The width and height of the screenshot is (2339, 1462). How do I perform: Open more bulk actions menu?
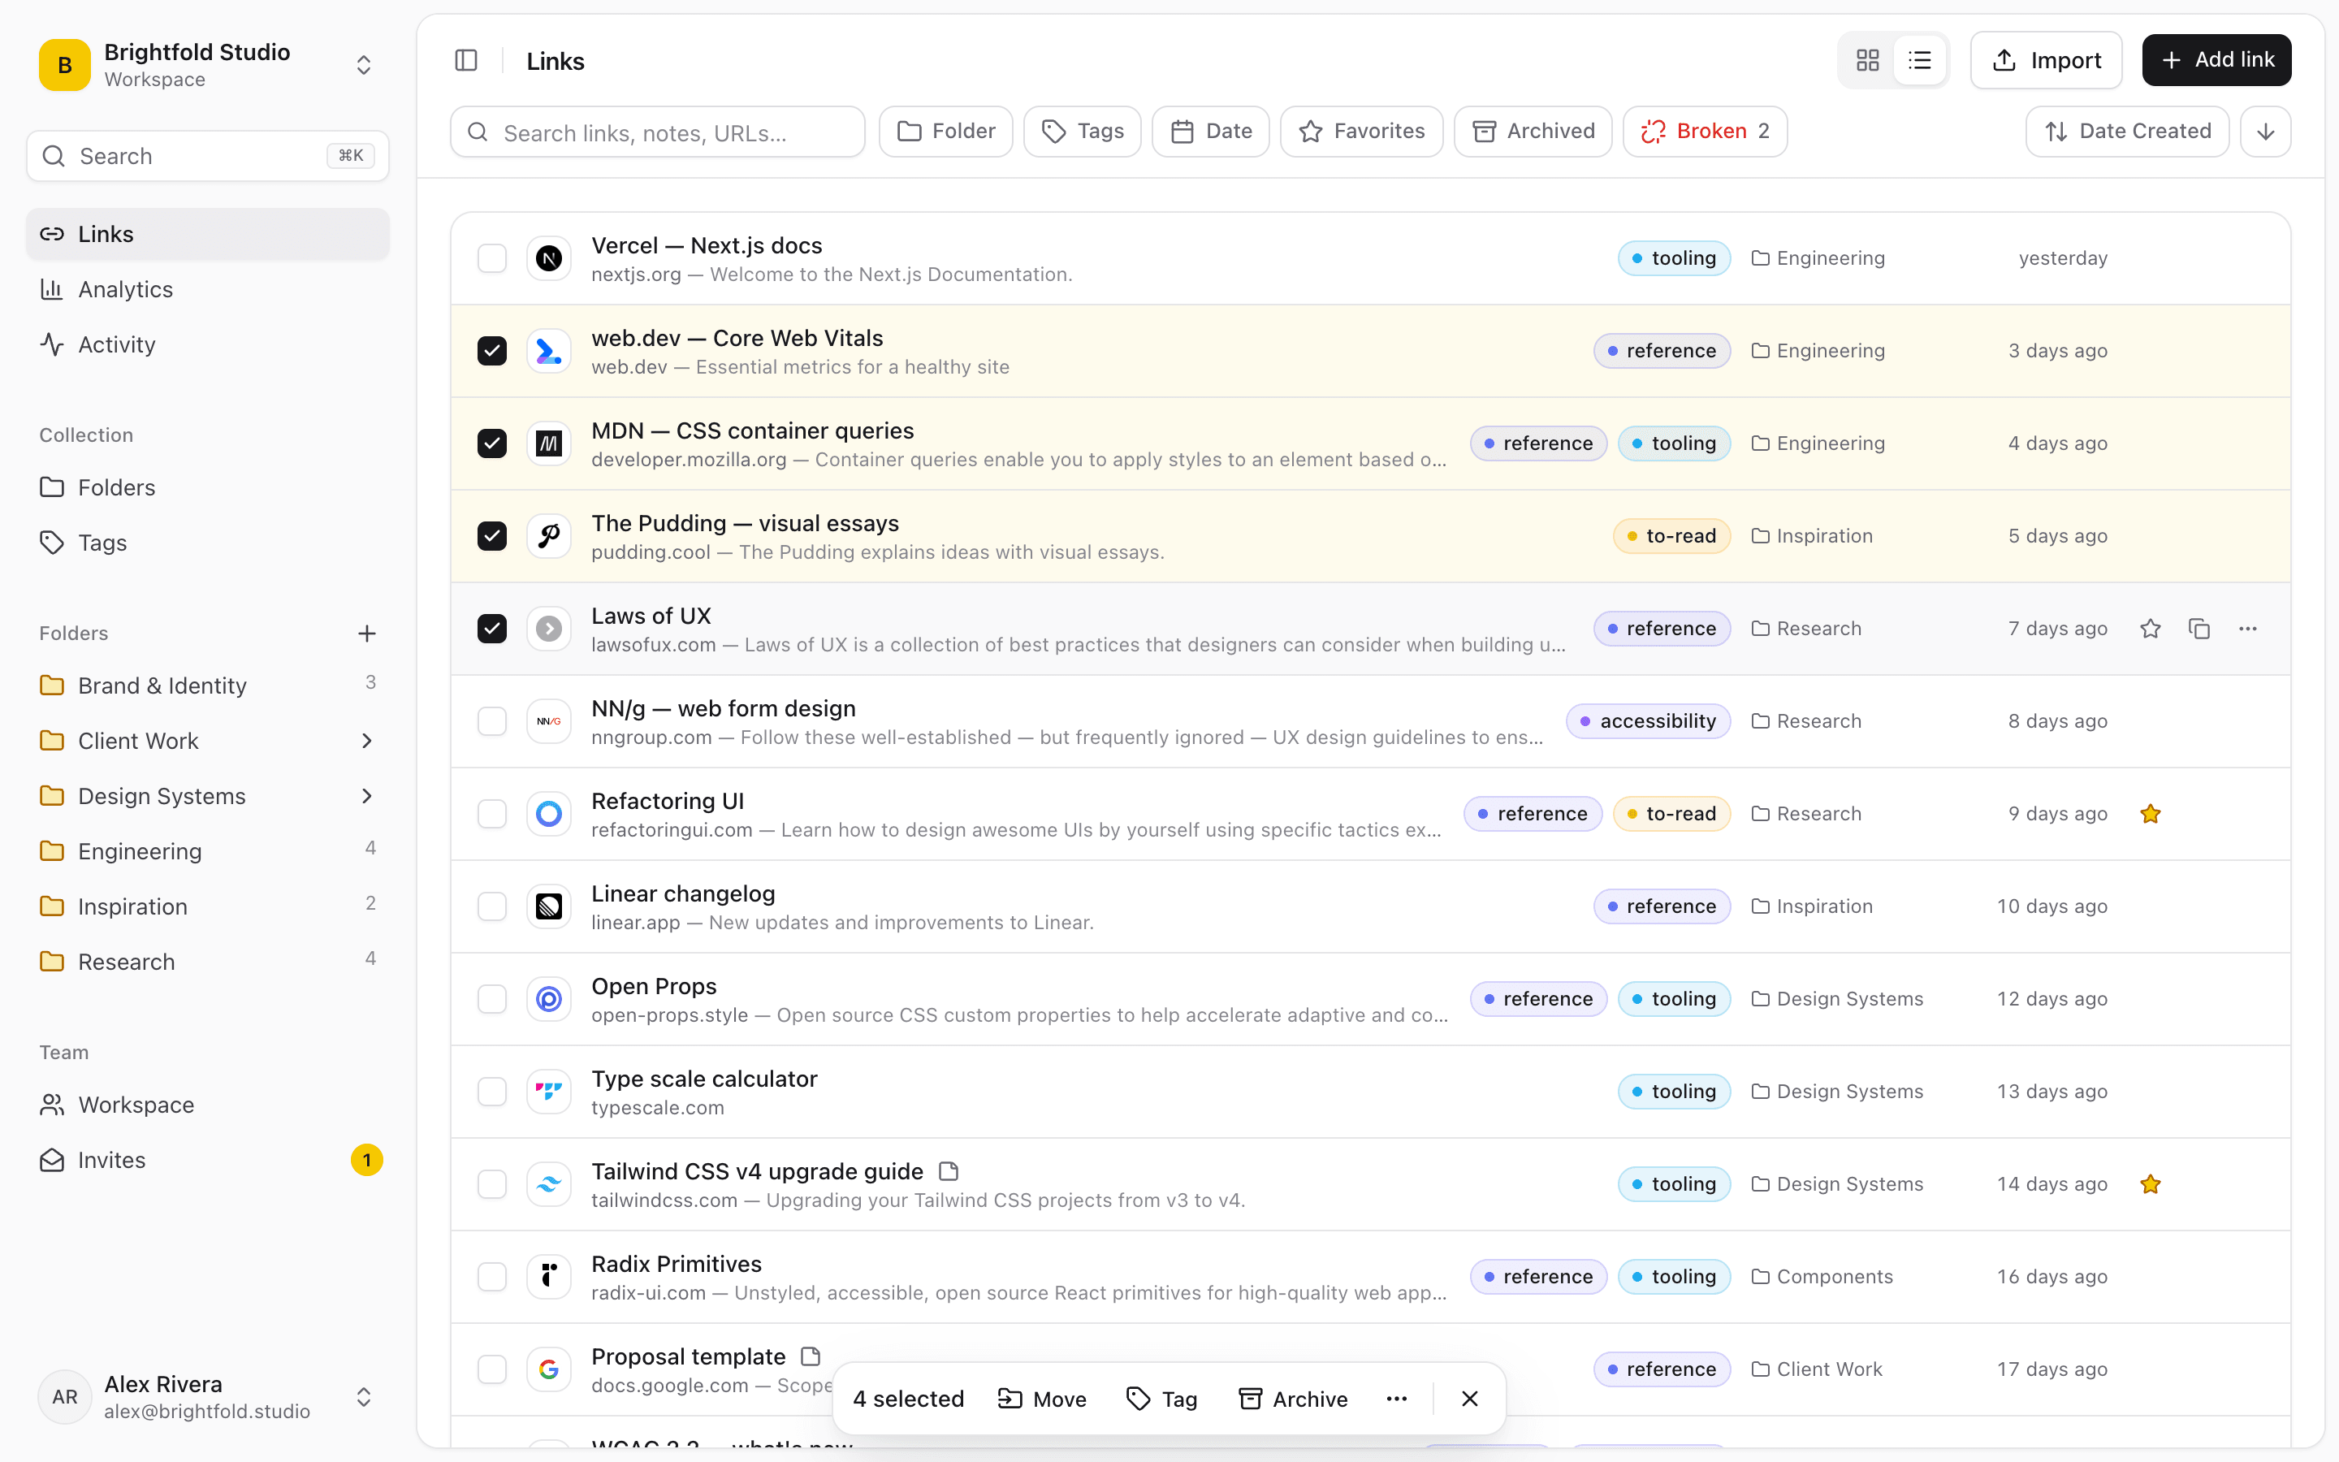(x=1397, y=1399)
